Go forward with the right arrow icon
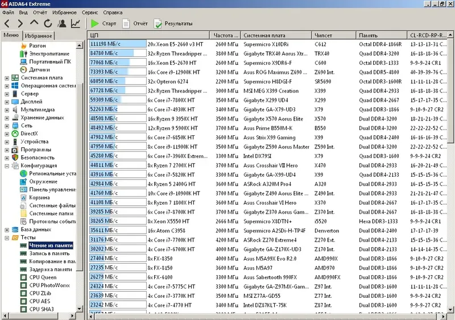The width and height of the screenshot is (455, 320). click(x=20, y=23)
